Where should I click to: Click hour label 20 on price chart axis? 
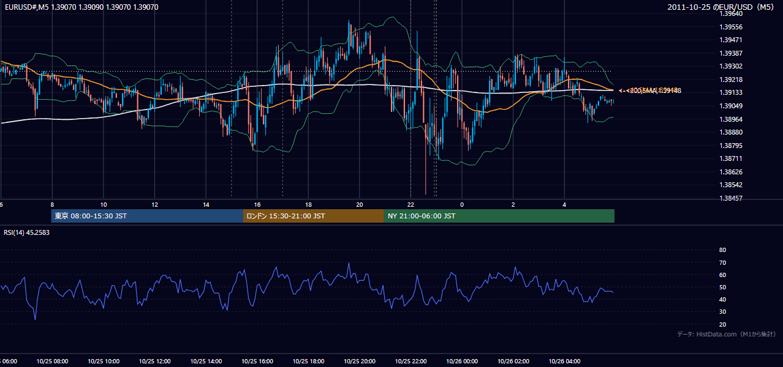tap(360, 205)
